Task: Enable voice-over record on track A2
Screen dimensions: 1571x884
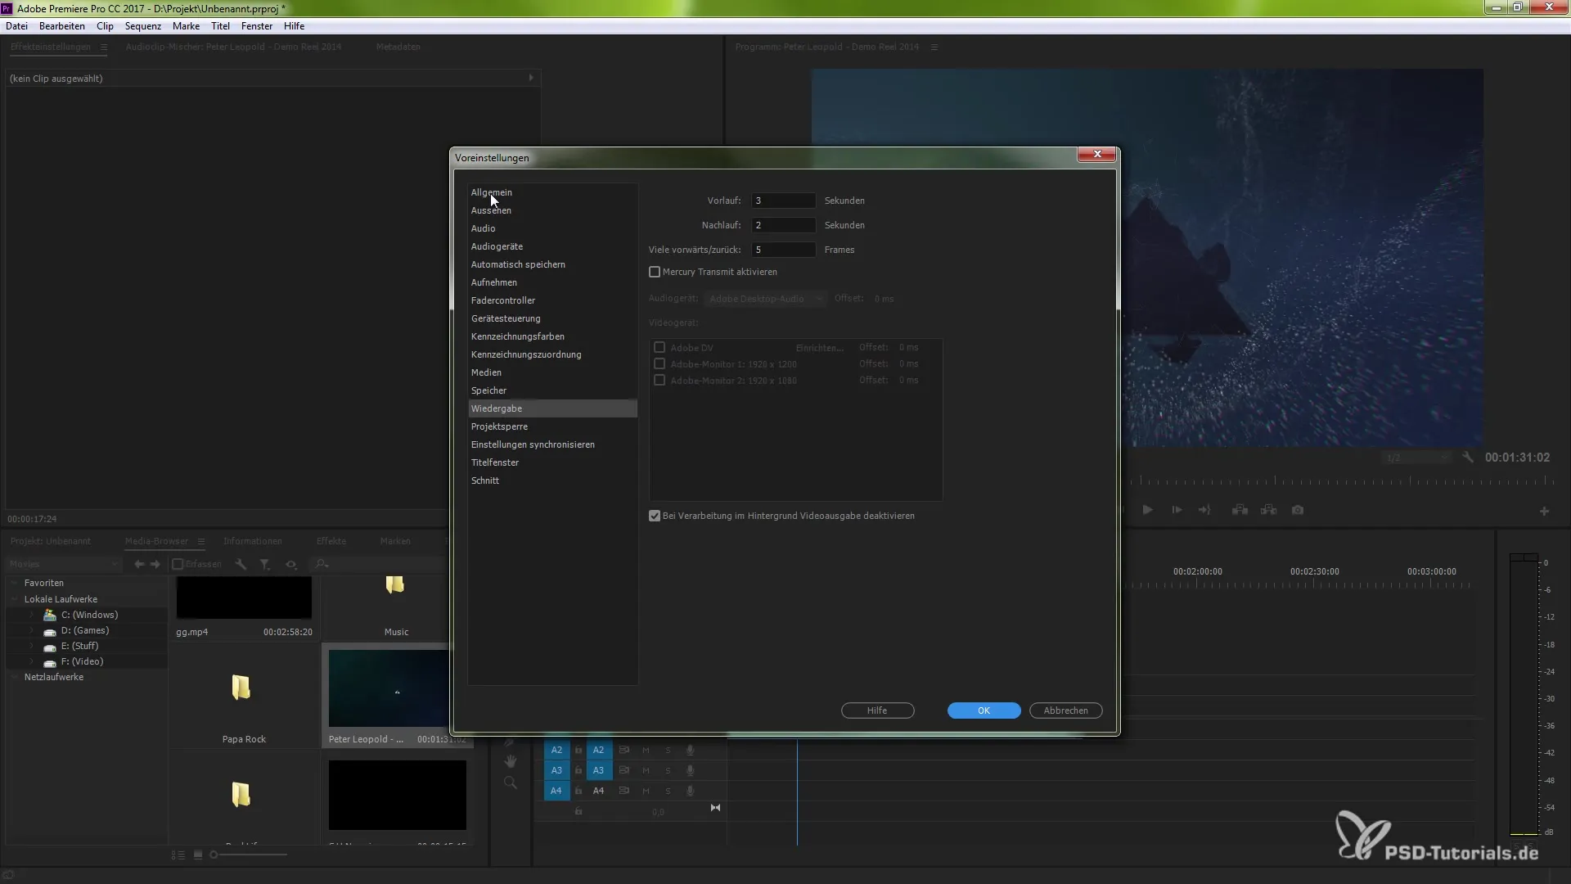Action: point(690,750)
